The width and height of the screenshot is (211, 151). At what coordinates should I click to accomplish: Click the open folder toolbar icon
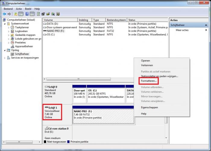pyautogui.click(x=48, y=14)
